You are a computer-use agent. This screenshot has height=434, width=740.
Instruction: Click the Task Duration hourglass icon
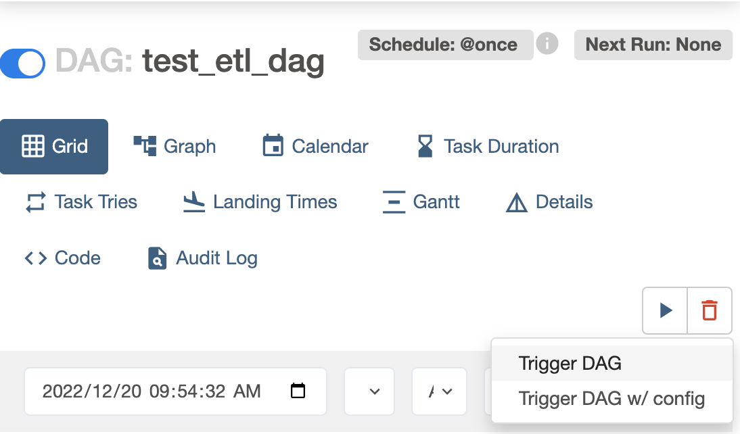tap(425, 146)
